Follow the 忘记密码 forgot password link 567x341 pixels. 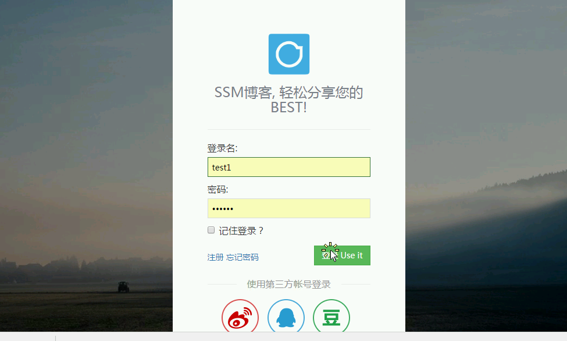(243, 257)
